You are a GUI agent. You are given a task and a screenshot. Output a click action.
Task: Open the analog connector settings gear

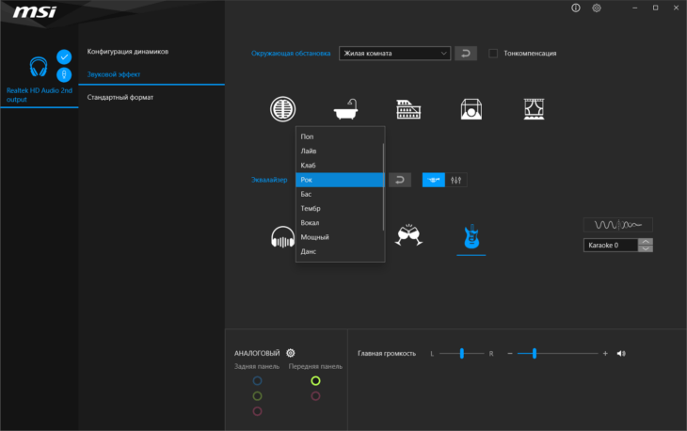click(291, 353)
